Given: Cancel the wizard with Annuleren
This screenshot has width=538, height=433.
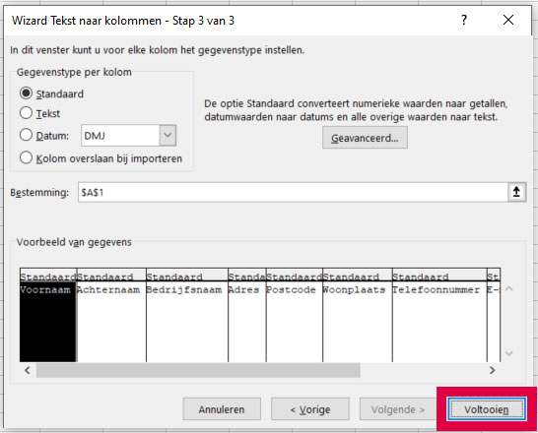Looking at the screenshot, I should [x=222, y=409].
